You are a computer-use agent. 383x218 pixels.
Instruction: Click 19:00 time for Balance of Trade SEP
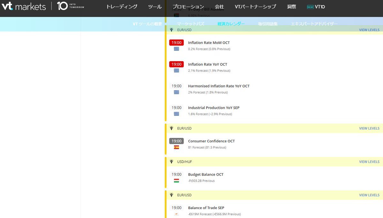point(176,208)
